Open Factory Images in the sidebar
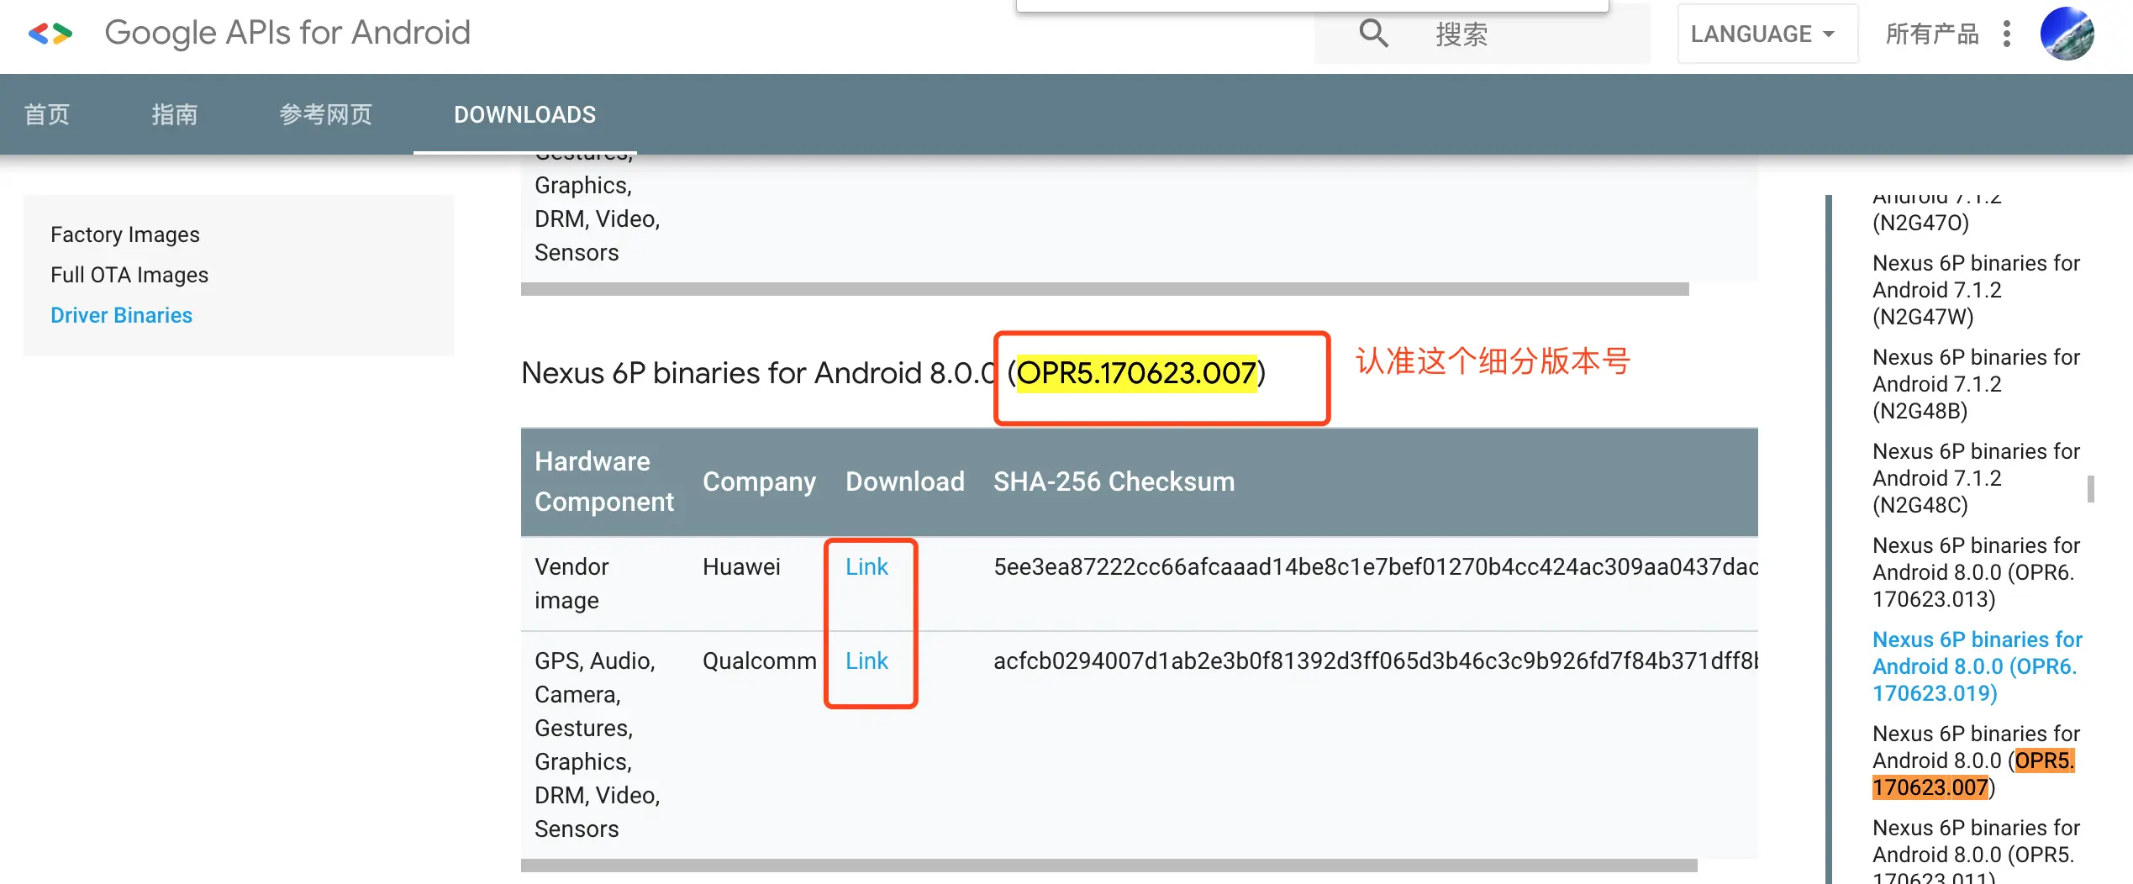 coord(125,234)
